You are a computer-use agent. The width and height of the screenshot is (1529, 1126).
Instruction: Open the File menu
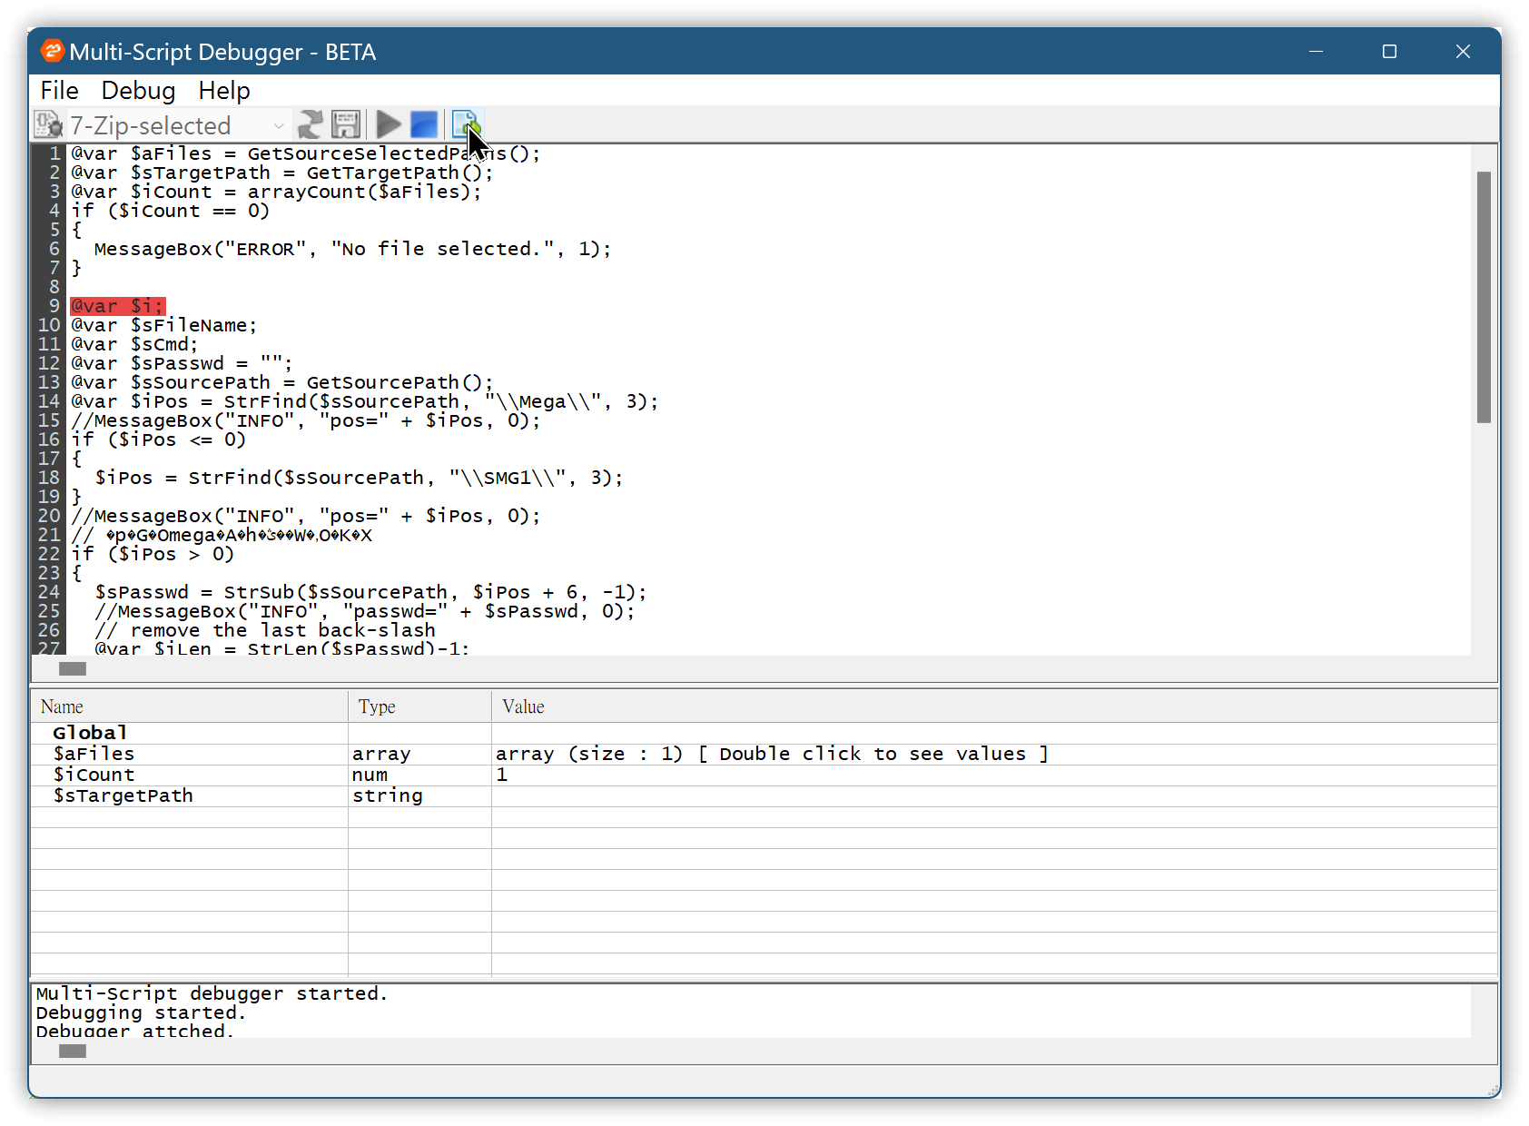pyautogui.click(x=59, y=91)
